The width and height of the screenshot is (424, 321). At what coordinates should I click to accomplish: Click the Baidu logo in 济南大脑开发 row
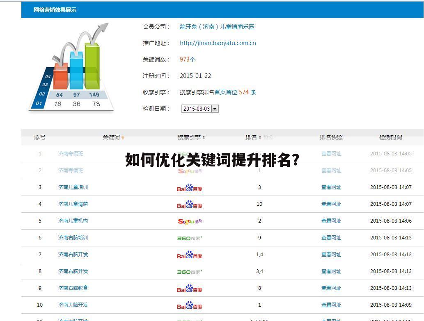190,305
